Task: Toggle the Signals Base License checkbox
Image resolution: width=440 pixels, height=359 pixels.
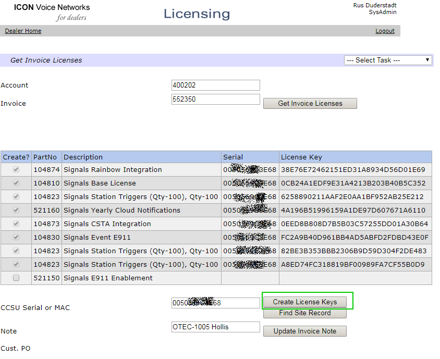Action: pos(16,183)
